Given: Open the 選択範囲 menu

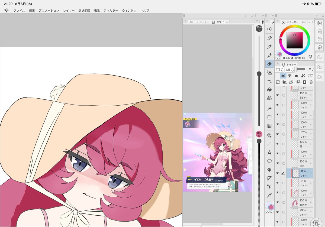Looking at the screenshot, I should click(x=84, y=11).
